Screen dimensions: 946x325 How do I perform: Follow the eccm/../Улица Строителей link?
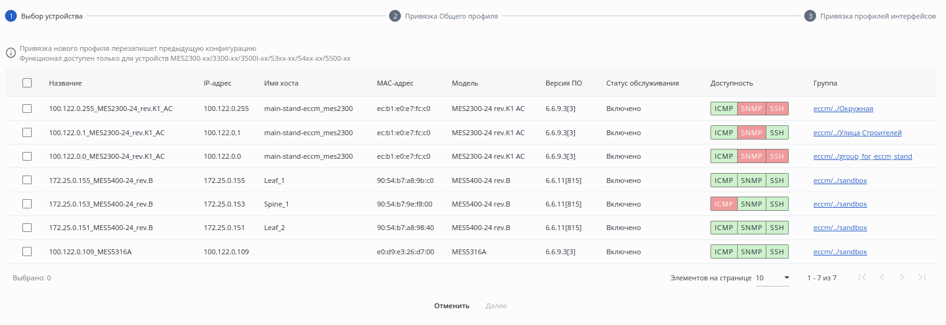coord(857,133)
